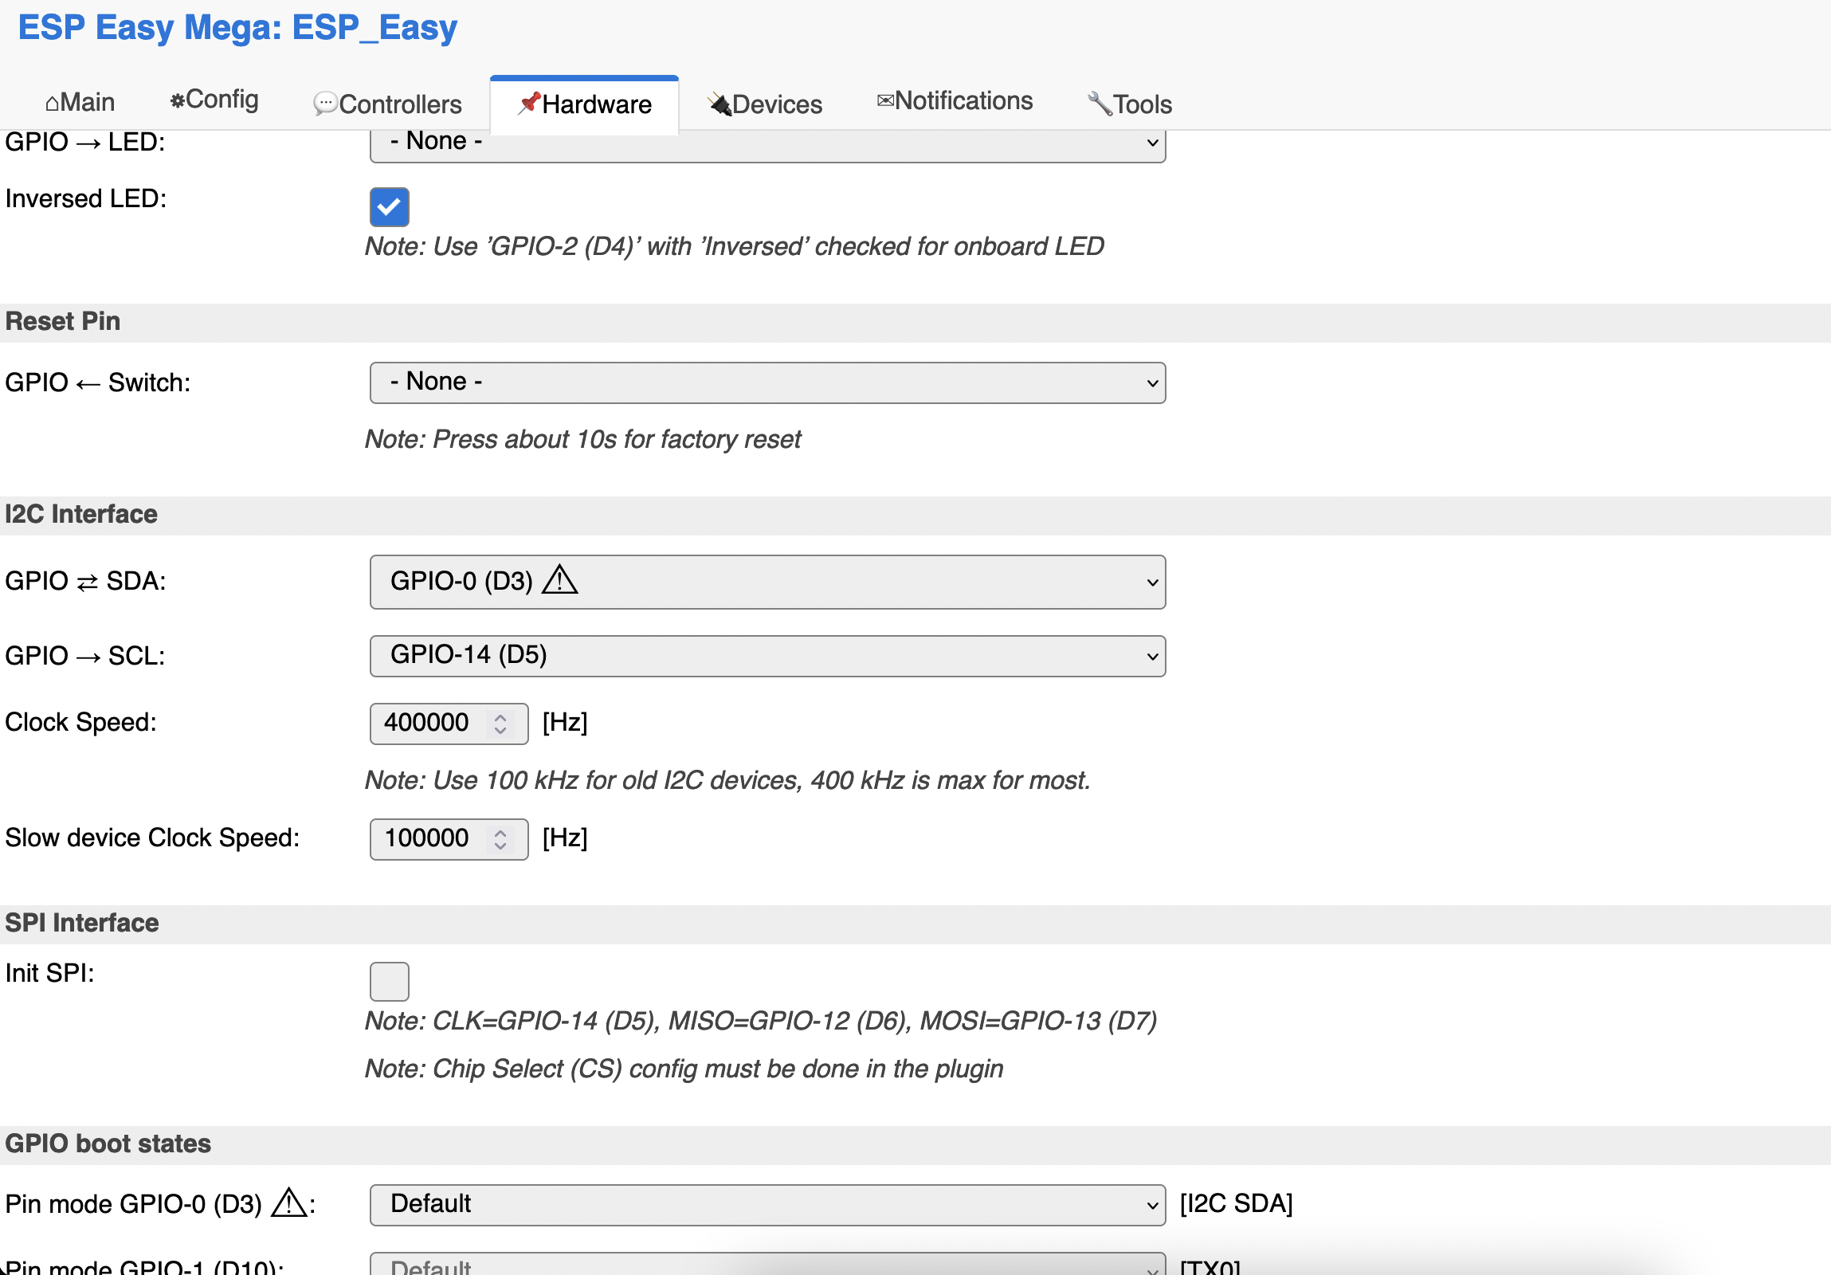Open the GPIO LED pin dropdown
The width and height of the screenshot is (1831, 1275).
[x=767, y=146]
